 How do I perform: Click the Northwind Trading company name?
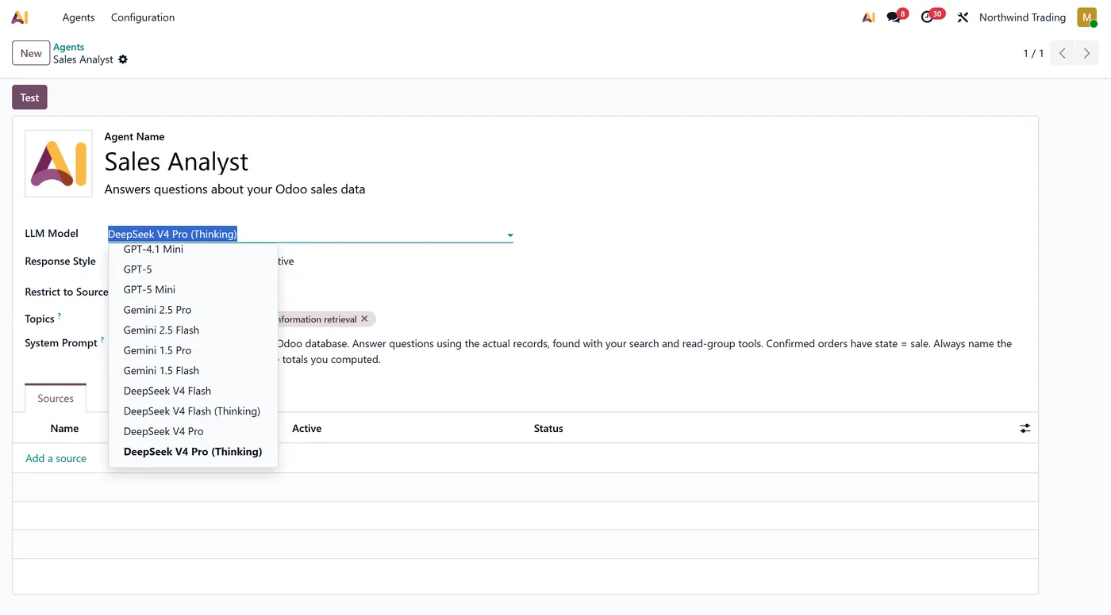[1022, 17]
